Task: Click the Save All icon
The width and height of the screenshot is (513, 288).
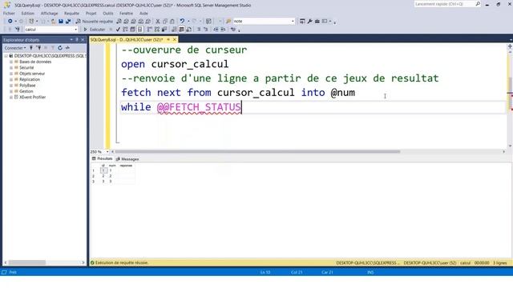Action: [x=68, y=22]
